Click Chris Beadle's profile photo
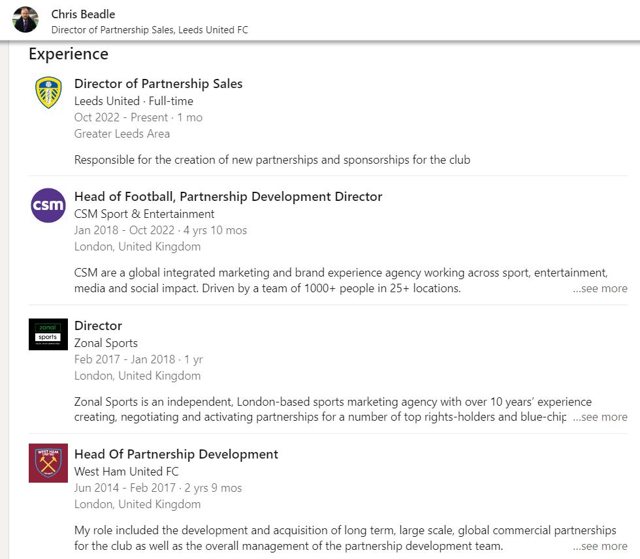The width and height of the screenshot is (640, 559). pyautogui.click(x=25, y=19)
